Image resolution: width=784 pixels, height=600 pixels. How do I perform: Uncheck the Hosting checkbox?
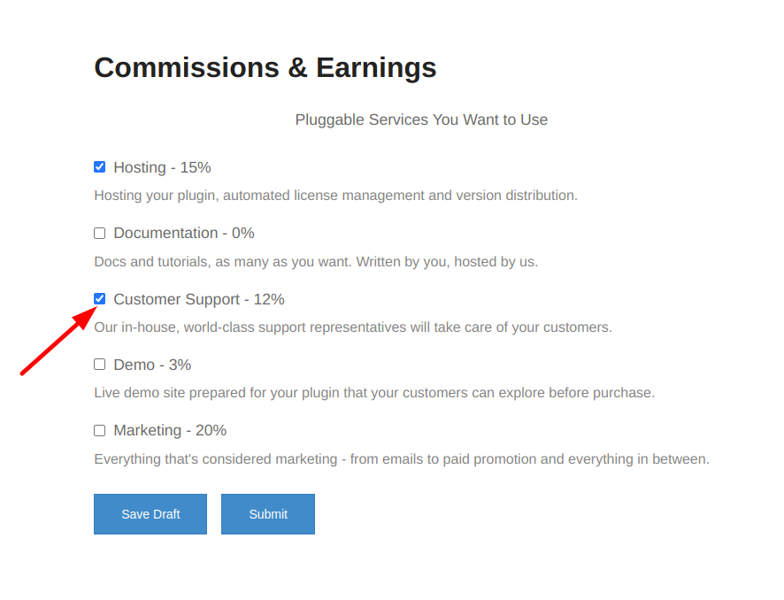pos(99,167)
